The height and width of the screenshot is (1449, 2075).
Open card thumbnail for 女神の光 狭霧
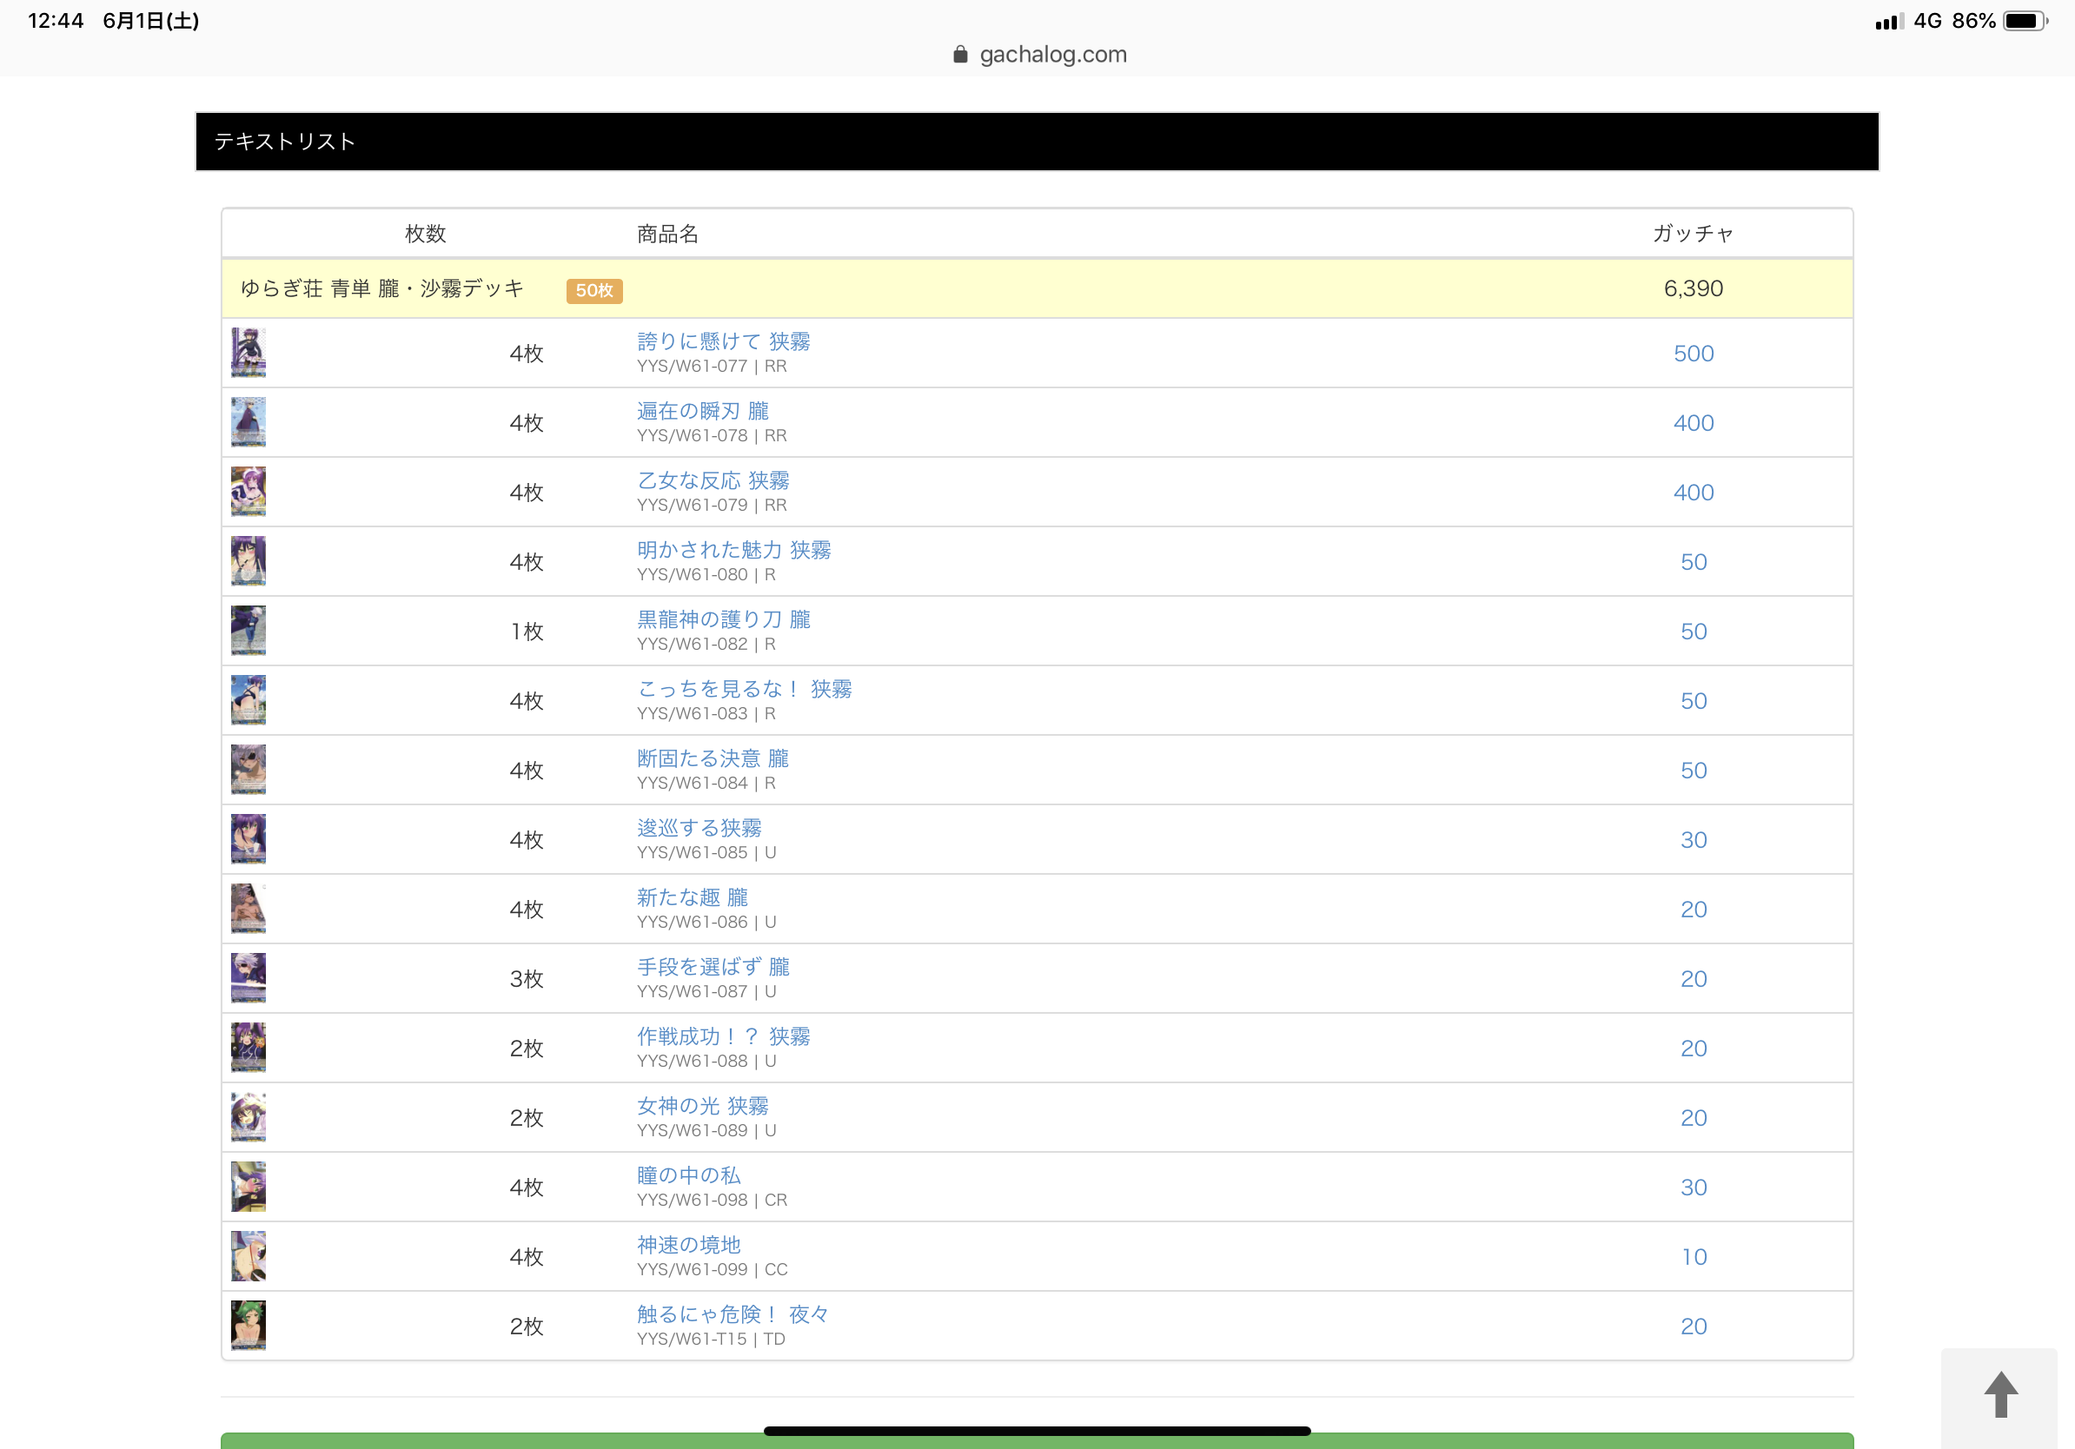249,1118
